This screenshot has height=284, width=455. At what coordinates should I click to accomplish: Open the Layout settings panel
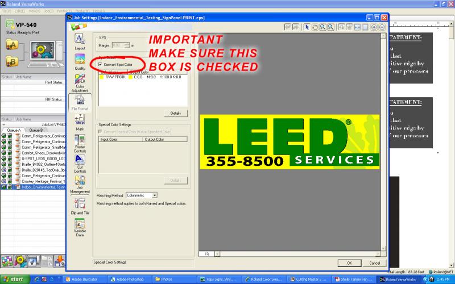pyautogui.click(x=80, y=41)
